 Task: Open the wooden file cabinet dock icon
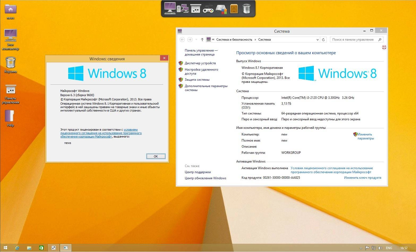click(234, 9)
